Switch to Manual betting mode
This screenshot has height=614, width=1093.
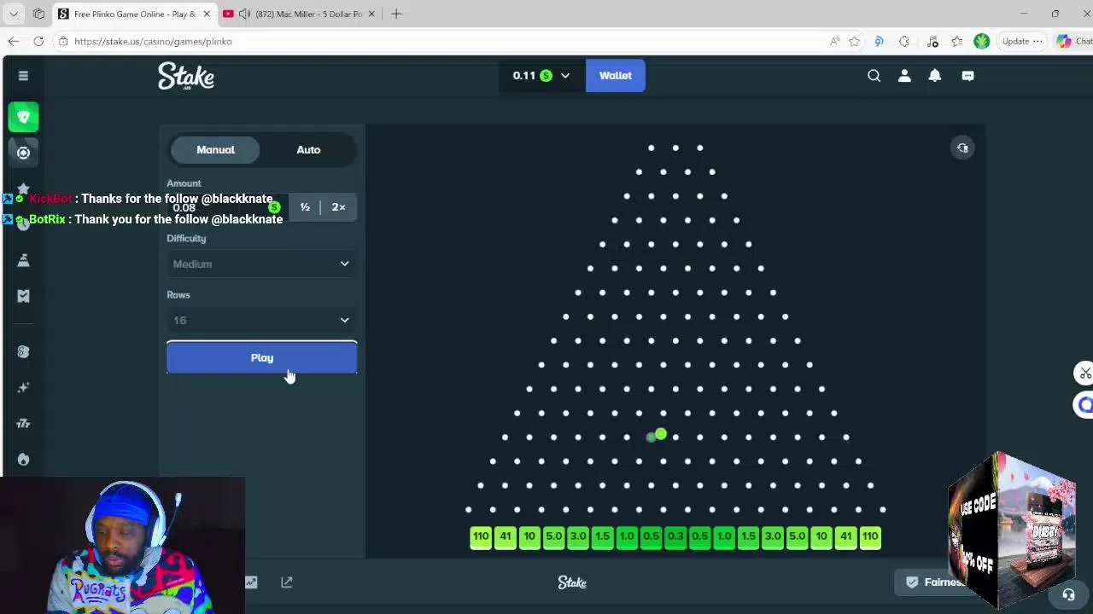(215, 150)
